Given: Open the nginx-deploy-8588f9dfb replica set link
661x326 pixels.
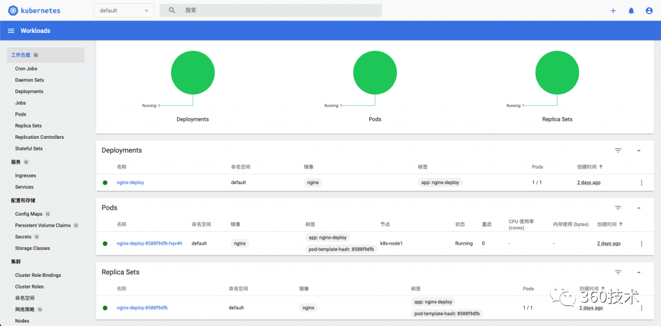Looking at the screenshot, I should click(x=142, y=308).
